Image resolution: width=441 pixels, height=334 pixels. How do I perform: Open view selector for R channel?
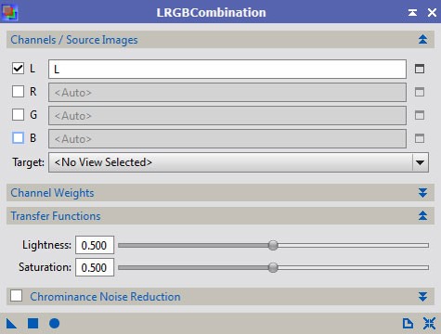(420, 92)
